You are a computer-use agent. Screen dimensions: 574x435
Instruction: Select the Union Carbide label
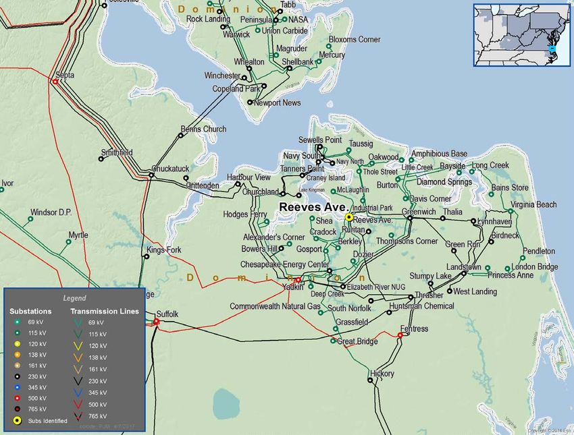(x=285, y=31)
